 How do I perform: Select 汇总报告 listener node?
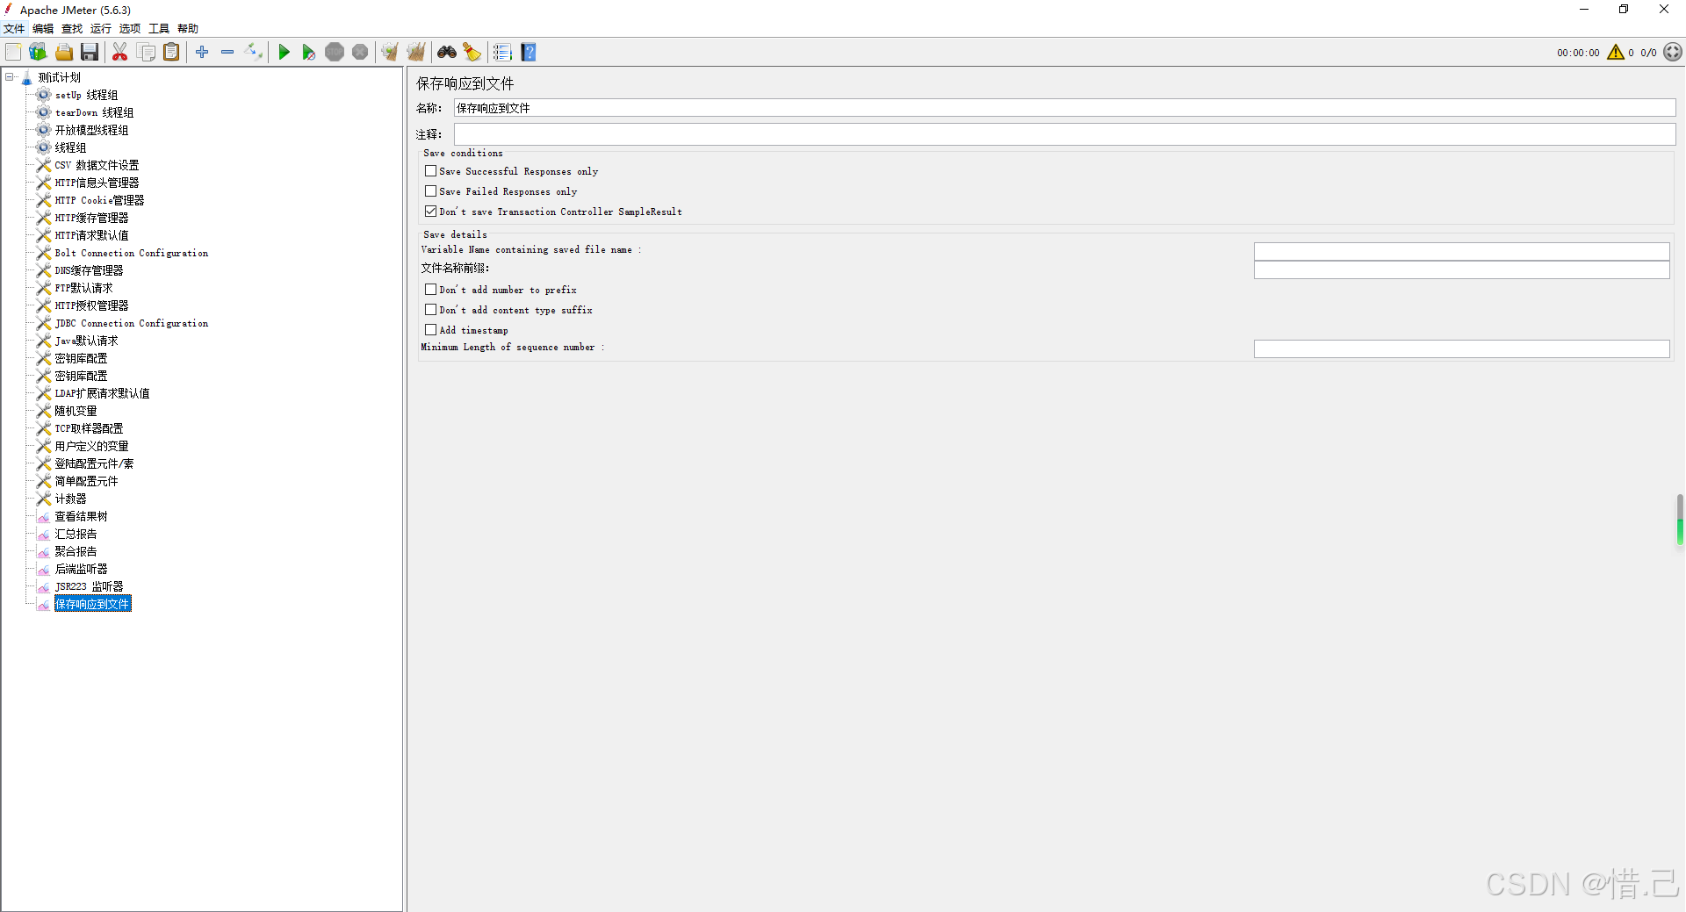pyautogui.click(x=76, y=534)
